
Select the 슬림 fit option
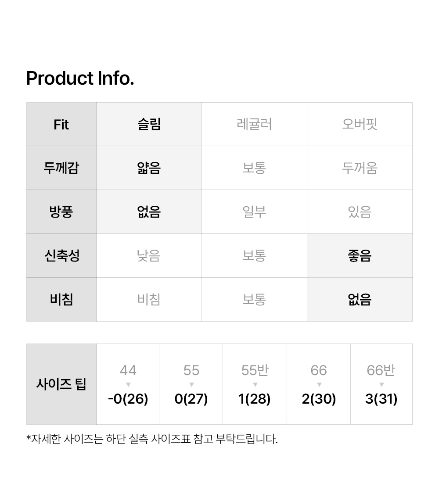pyautogui.click(x=149, y=124)
